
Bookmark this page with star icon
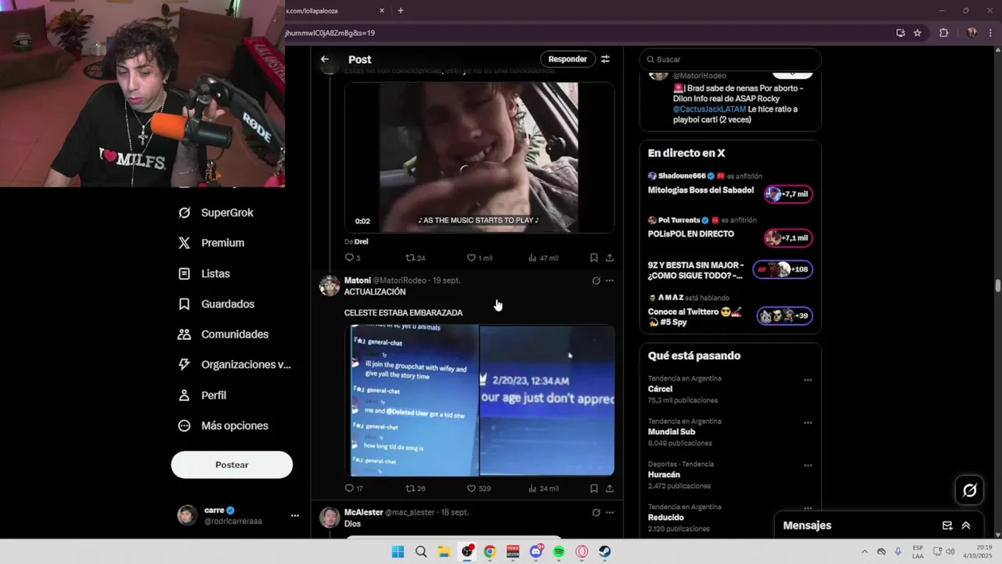[x=917, y=33]
